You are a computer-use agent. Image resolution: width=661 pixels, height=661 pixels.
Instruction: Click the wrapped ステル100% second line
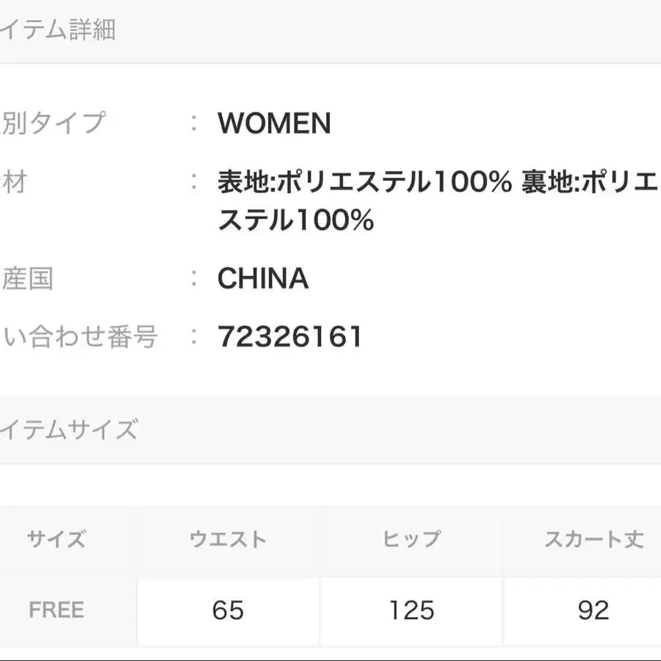click(295, 220)
